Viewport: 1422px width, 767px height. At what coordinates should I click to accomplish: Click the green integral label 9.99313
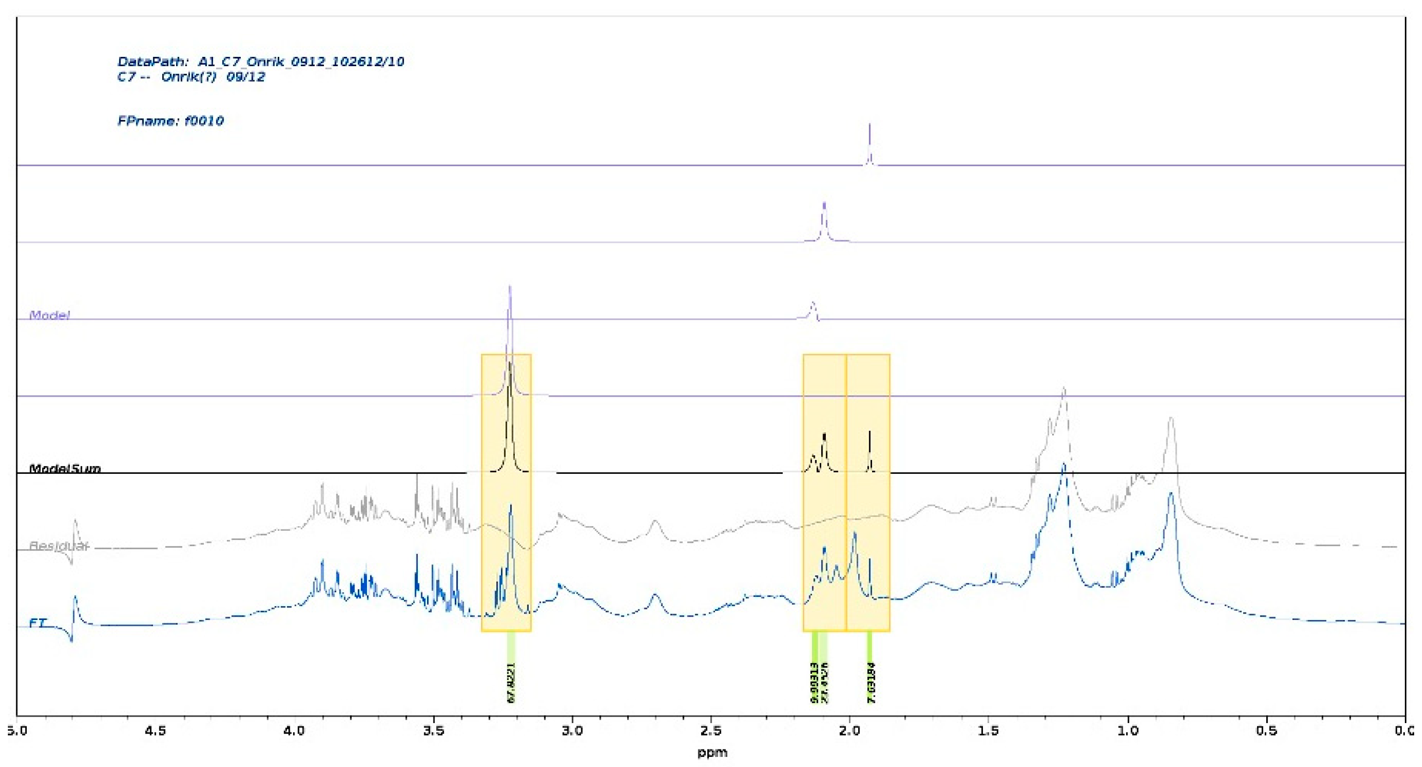(x=814, y=682)
